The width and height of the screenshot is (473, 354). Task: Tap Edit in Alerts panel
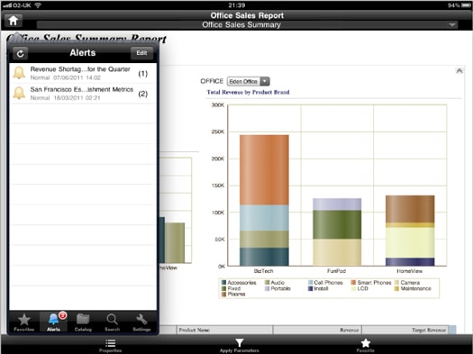pyautogui.click(x=141, y=53)
